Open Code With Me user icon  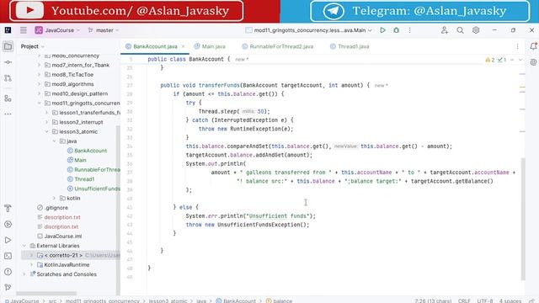pyautogui.click(x=445, y=30)
